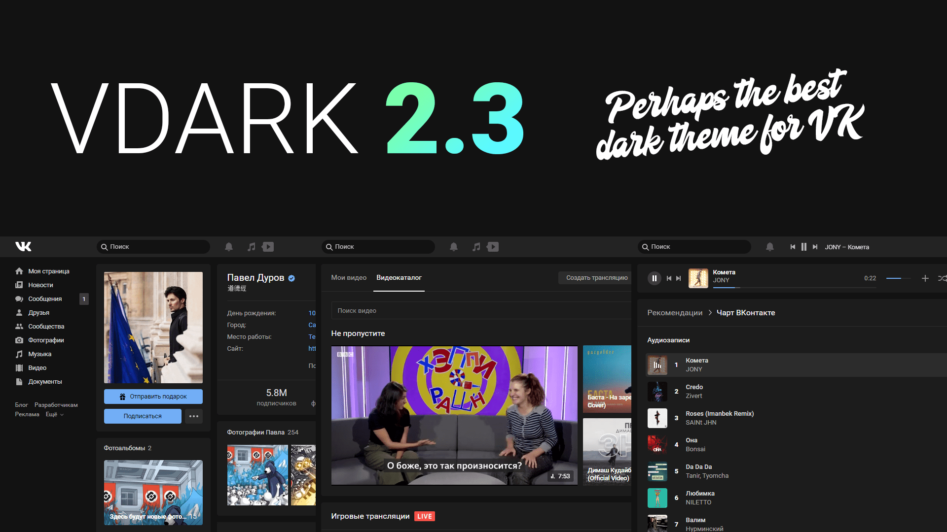Open Pavel Durov's profile photo
This screenshot has width=947, height=532.
point(153,328)
